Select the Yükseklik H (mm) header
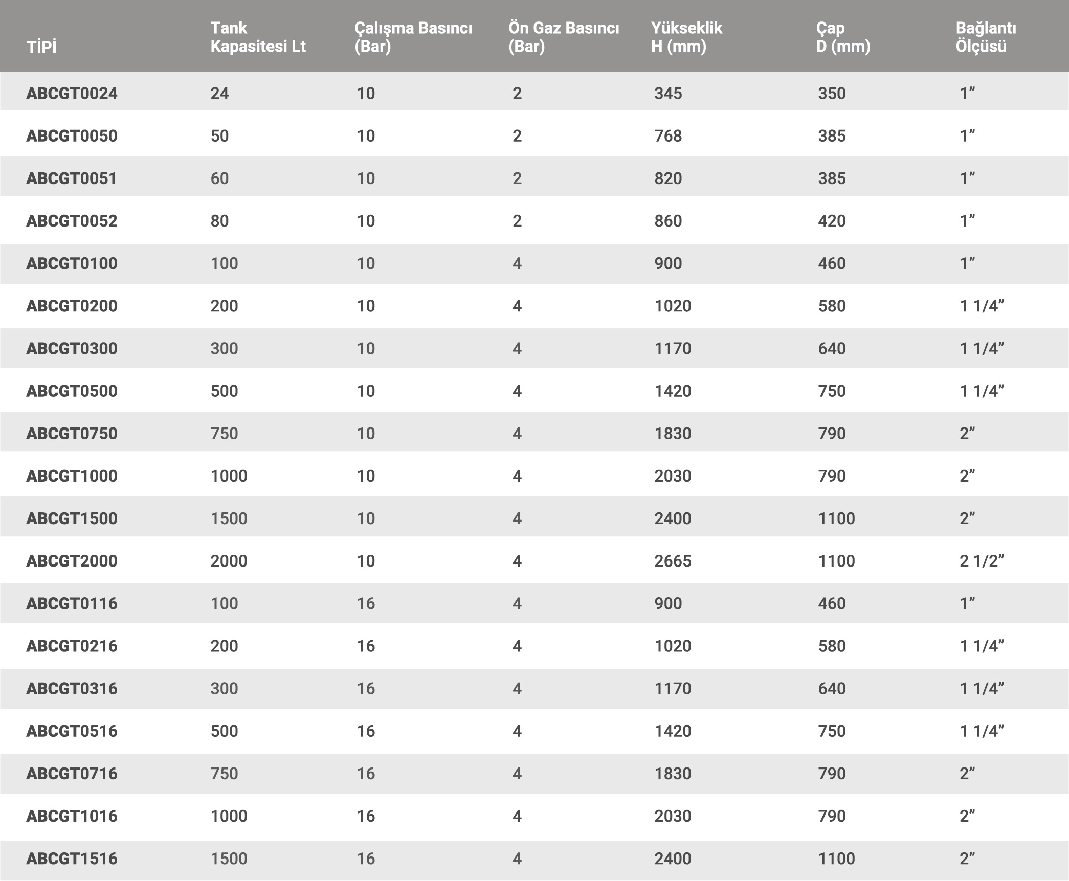 click(686, 37)
